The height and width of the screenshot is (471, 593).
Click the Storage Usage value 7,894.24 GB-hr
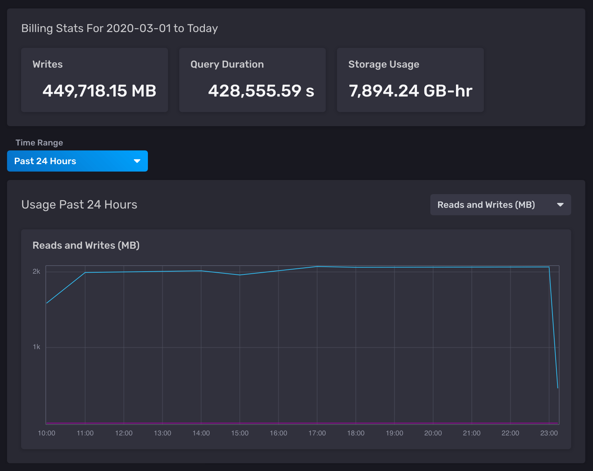point(410,91)
